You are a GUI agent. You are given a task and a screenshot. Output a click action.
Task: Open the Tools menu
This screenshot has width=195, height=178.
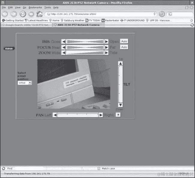click(47, 7)
